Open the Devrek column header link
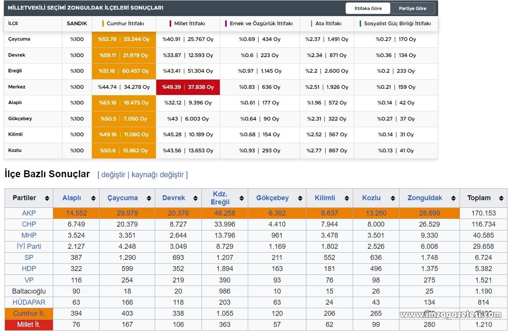The width and height of the screenshot is (509, 333). pos(173,198)
